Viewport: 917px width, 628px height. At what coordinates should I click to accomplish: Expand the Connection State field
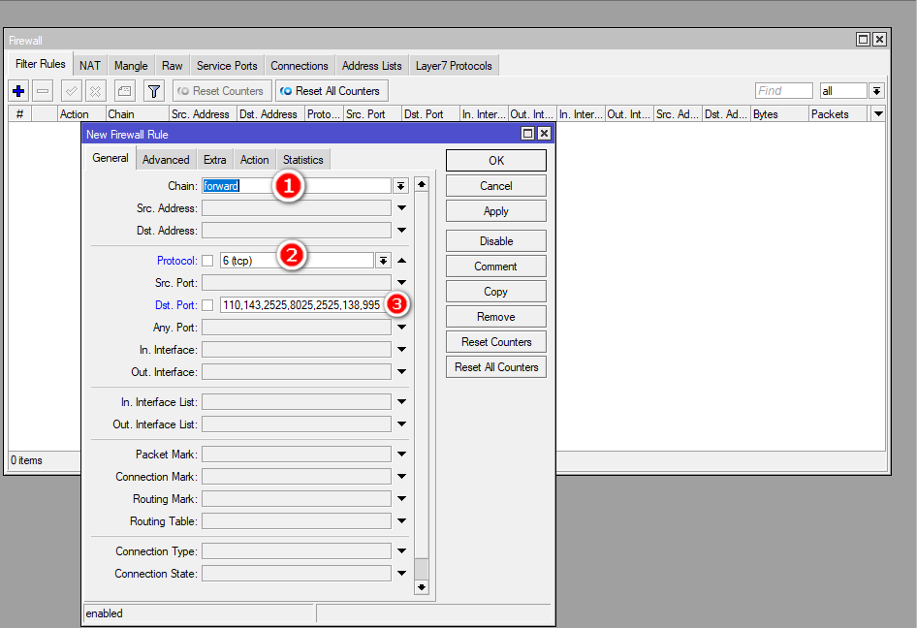401,574
